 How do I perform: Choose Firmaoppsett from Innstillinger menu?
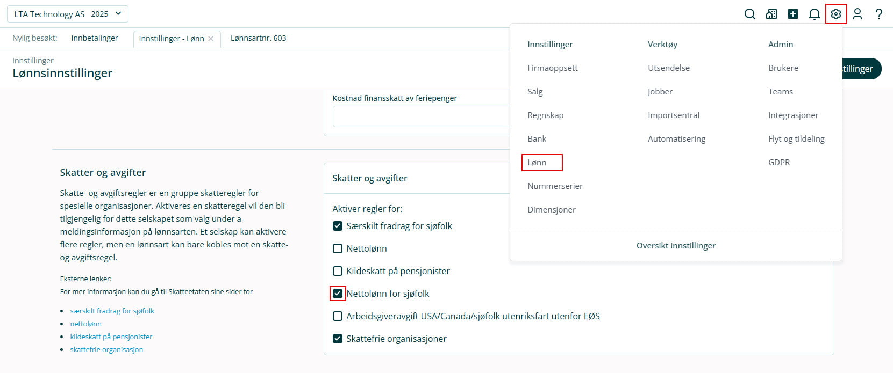(x=553, y=68)
